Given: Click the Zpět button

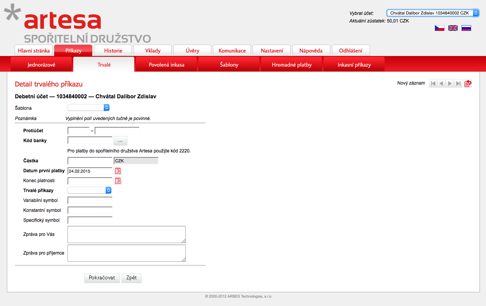Looking at the screenshot, I should [x=132, y=278].
